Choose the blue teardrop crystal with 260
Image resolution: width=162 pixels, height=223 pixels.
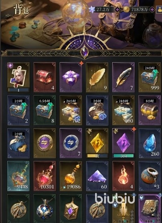150,143
